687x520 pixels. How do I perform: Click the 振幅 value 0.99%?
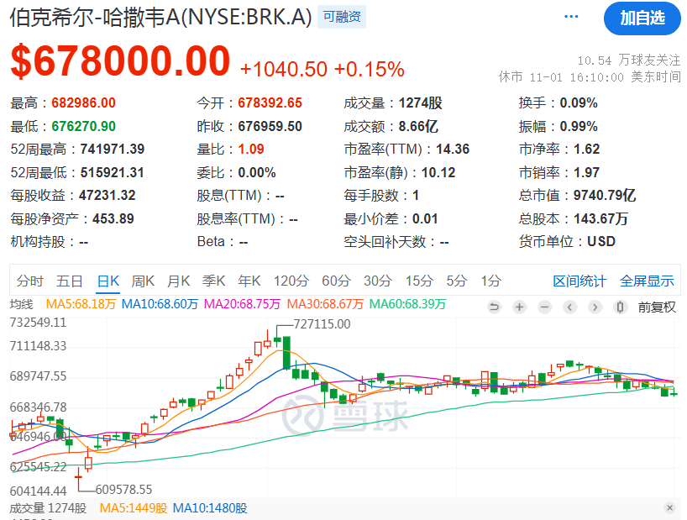click(x=579, y=127)
